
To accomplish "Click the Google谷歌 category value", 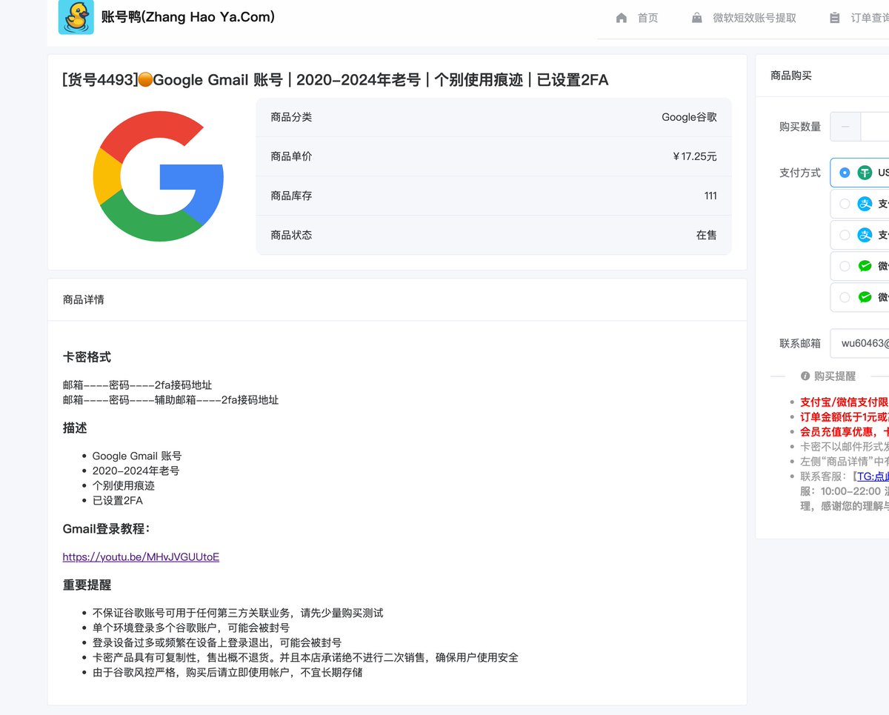I will (x=689, y=117).
